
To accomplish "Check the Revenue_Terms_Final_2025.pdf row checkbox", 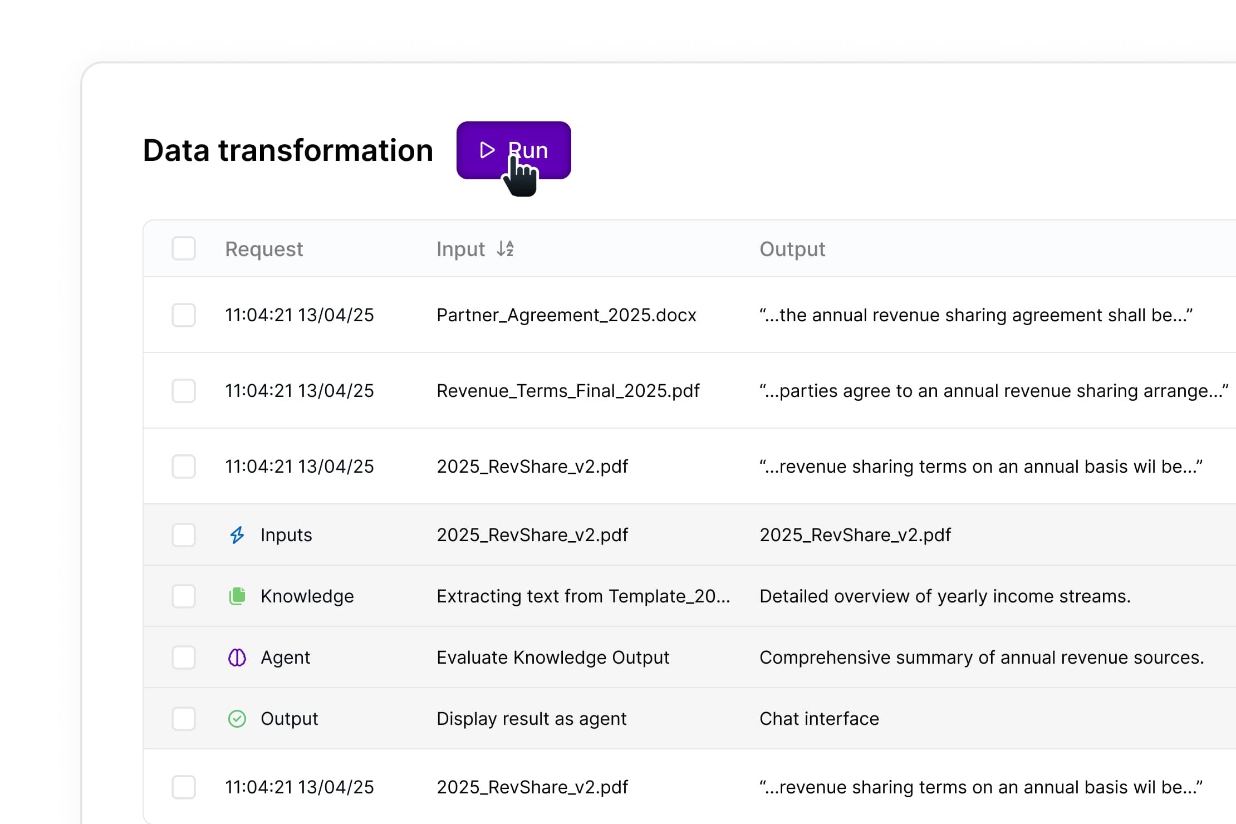I will coord(184,391).
